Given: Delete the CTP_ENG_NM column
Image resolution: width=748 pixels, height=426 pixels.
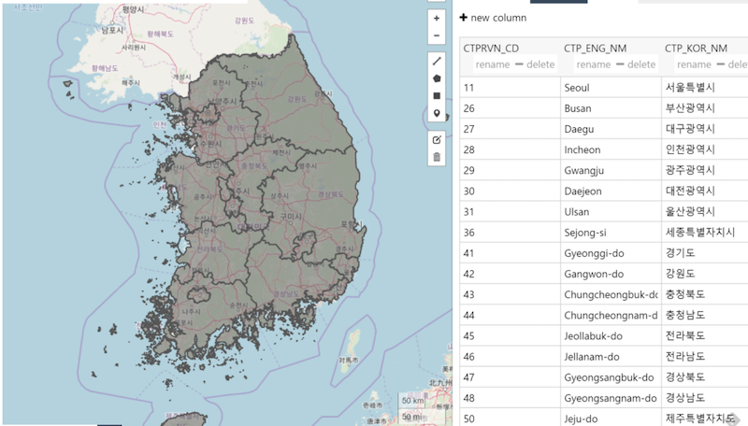Looking at the screenshot, I should [x=636, y=64].
